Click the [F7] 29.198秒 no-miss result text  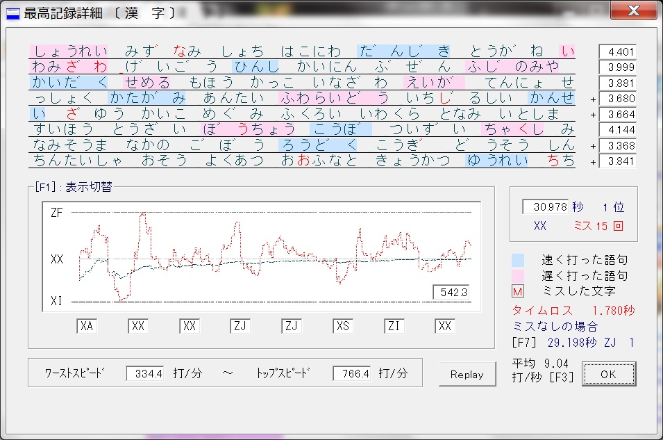(x=573, y=343)
